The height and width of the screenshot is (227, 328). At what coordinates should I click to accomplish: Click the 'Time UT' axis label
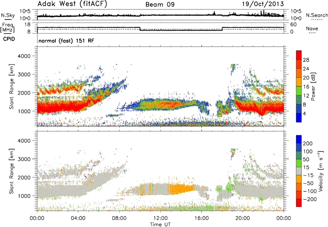click(160, 225)
